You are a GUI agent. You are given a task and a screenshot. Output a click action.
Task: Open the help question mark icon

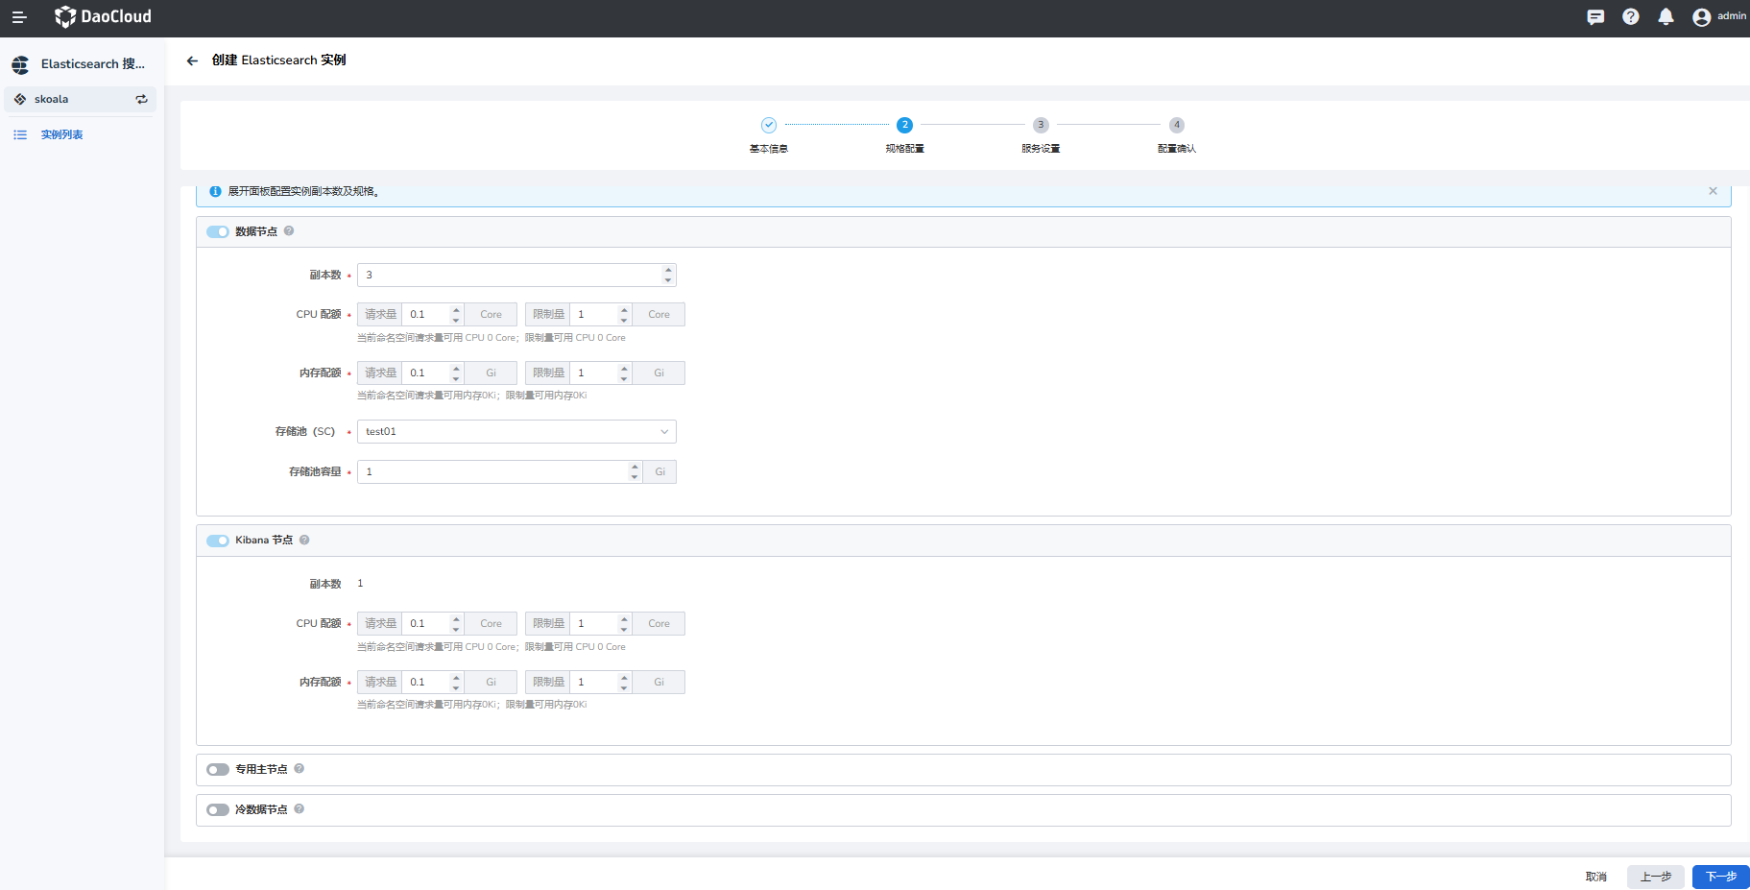pyautogui.click(x=1631, y=17)
